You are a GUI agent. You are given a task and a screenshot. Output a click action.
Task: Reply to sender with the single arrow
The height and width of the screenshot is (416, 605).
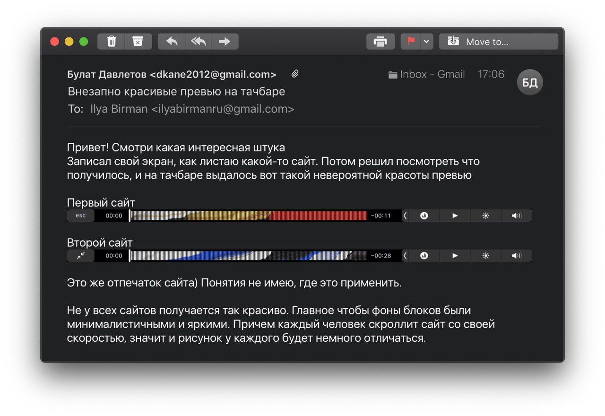point(172,42)
